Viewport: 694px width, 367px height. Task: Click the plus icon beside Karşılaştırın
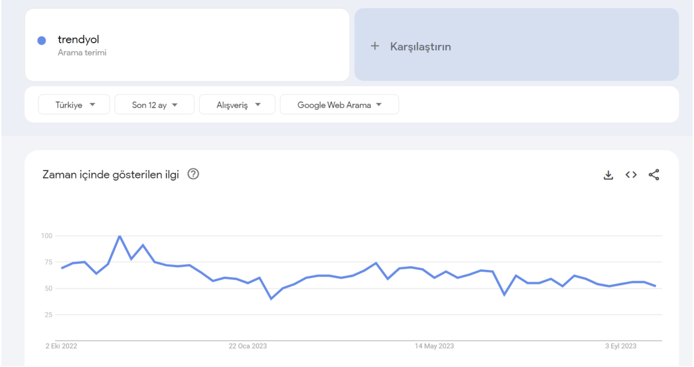pyautogui.click(x=375, y=46)
